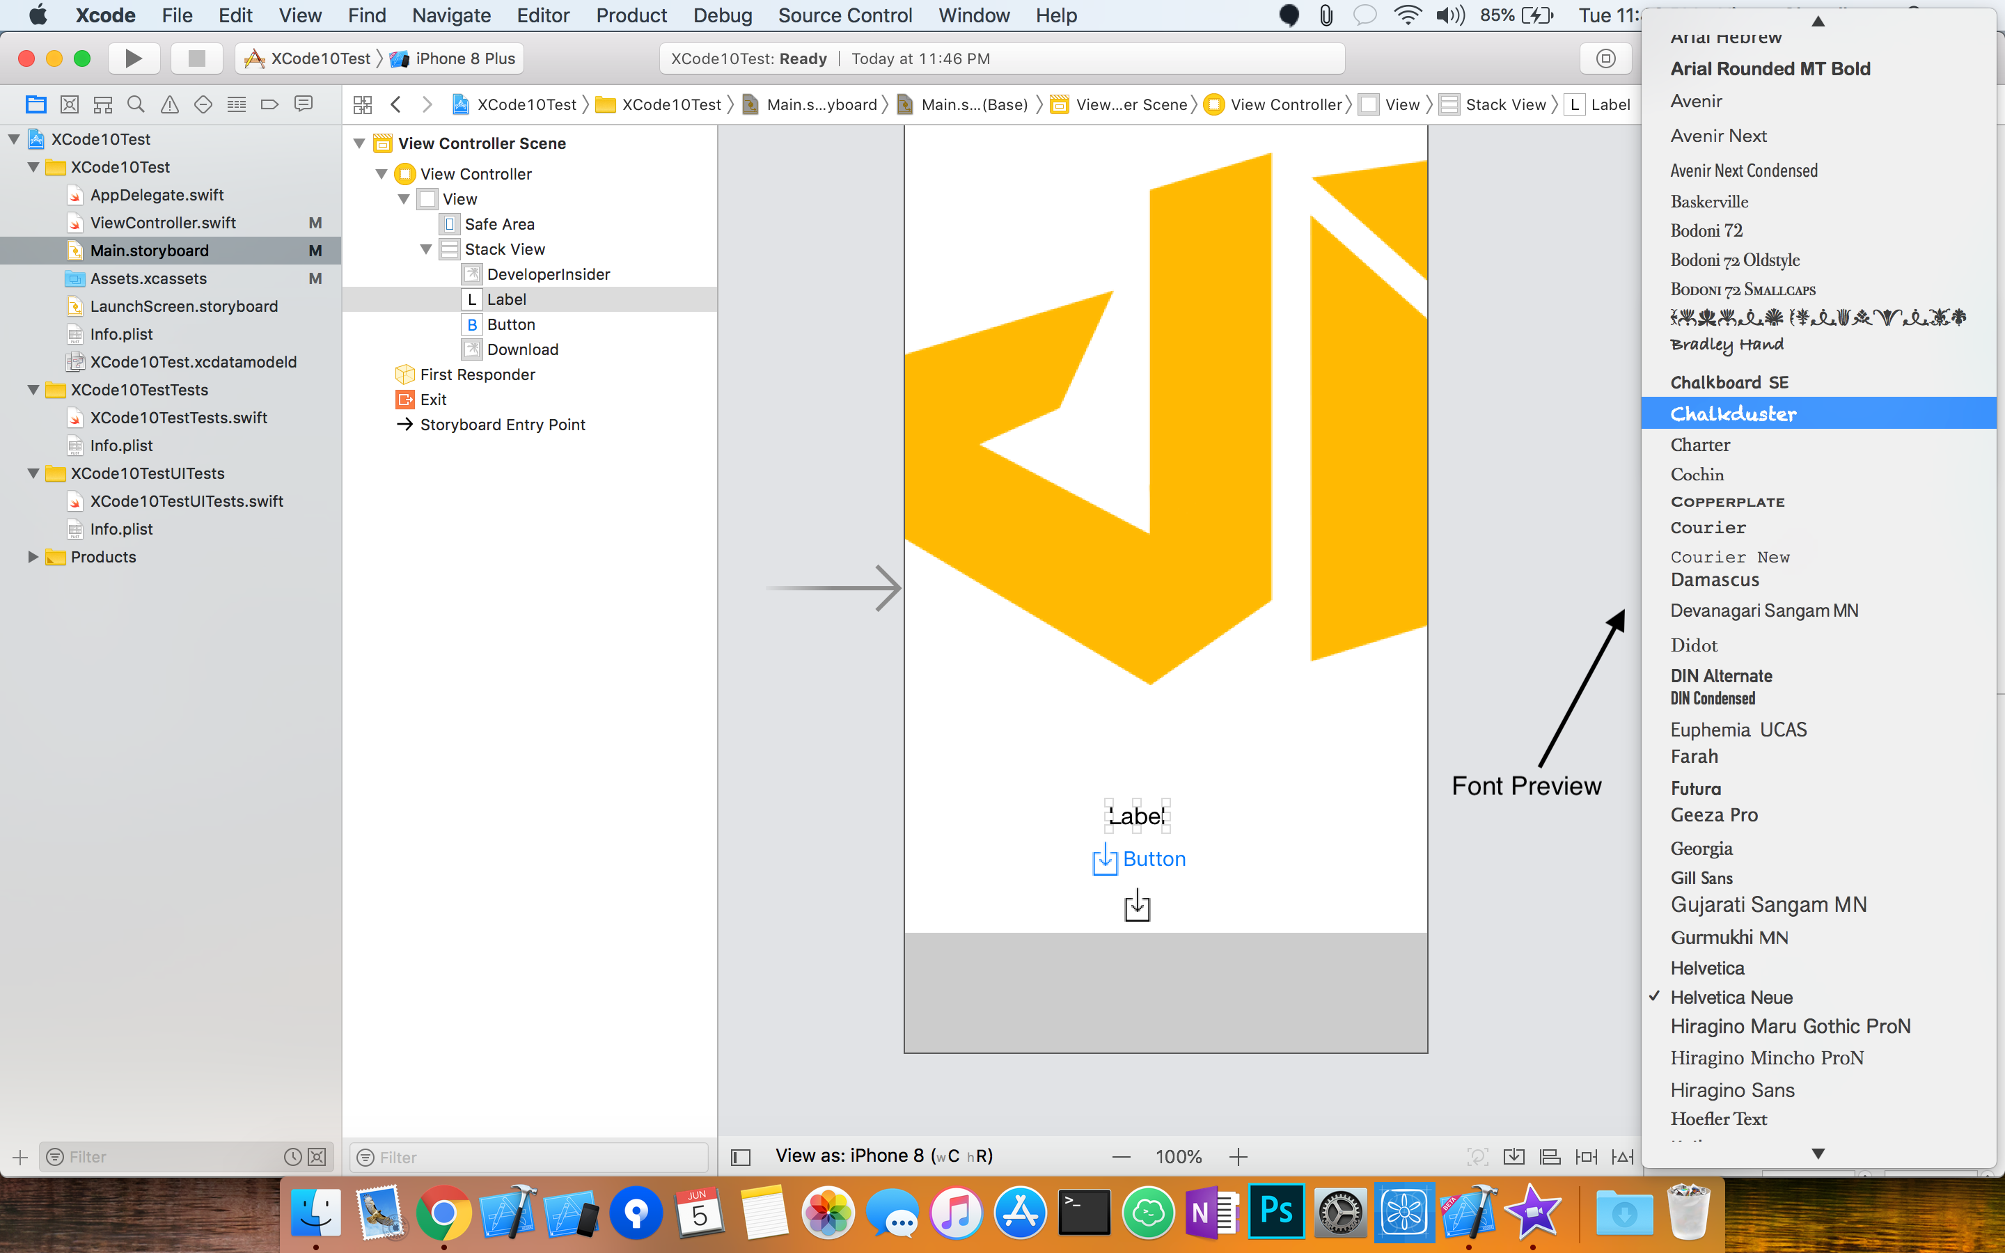
Task: Toggle the device configuration bar
Action: coord(739,1156)
